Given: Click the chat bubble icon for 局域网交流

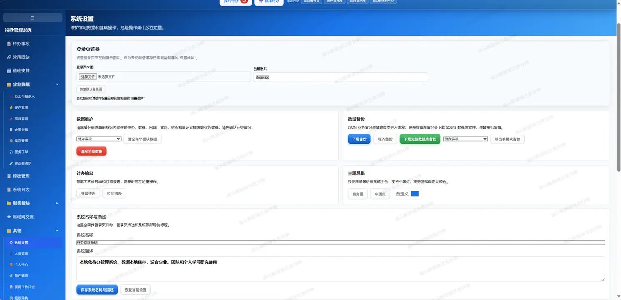Looking at the screenshot, I should tap(9, 217).
